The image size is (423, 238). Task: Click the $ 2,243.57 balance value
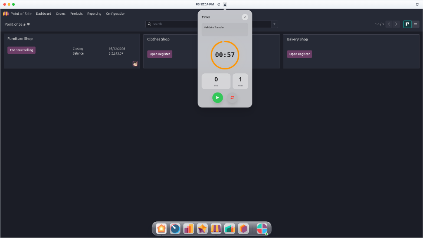(x=116, y=53)
